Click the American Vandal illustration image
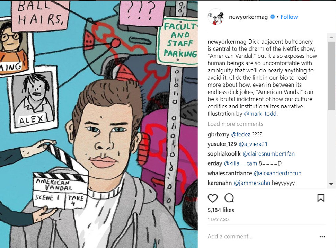This screenshot has width=336, height=248. 99,124
